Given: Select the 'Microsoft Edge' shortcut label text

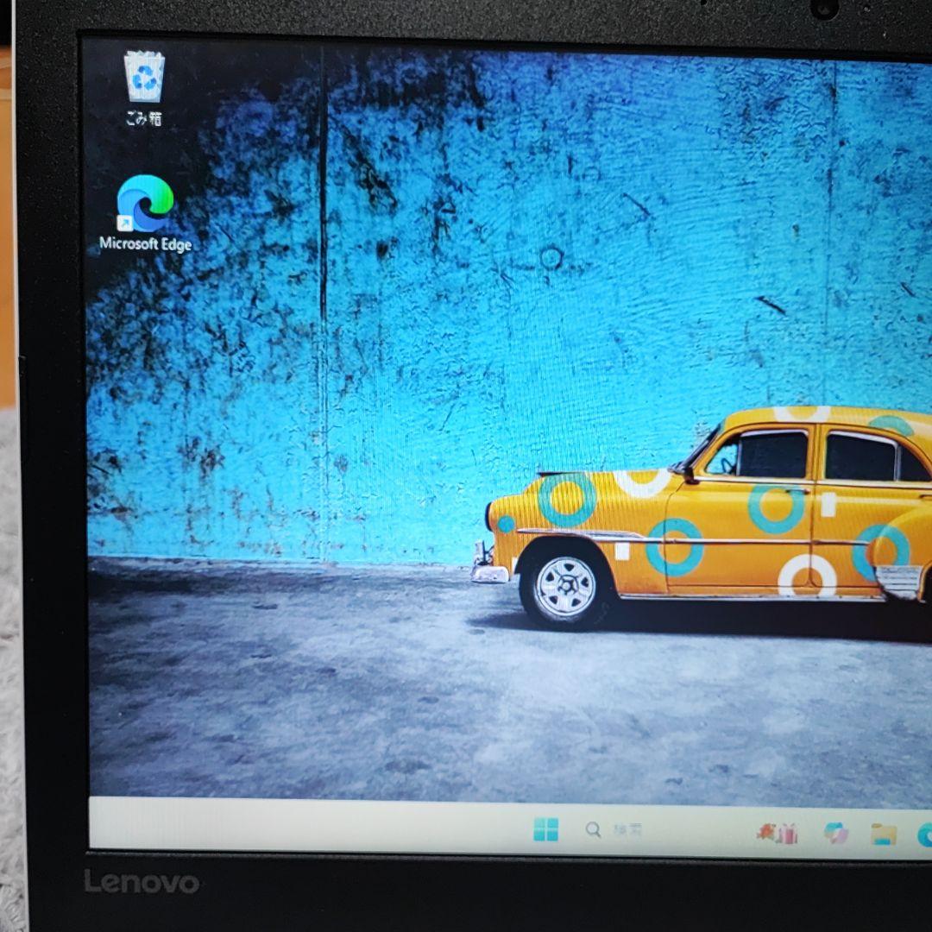Looking at the screenshot, I should tap(145, 244).
